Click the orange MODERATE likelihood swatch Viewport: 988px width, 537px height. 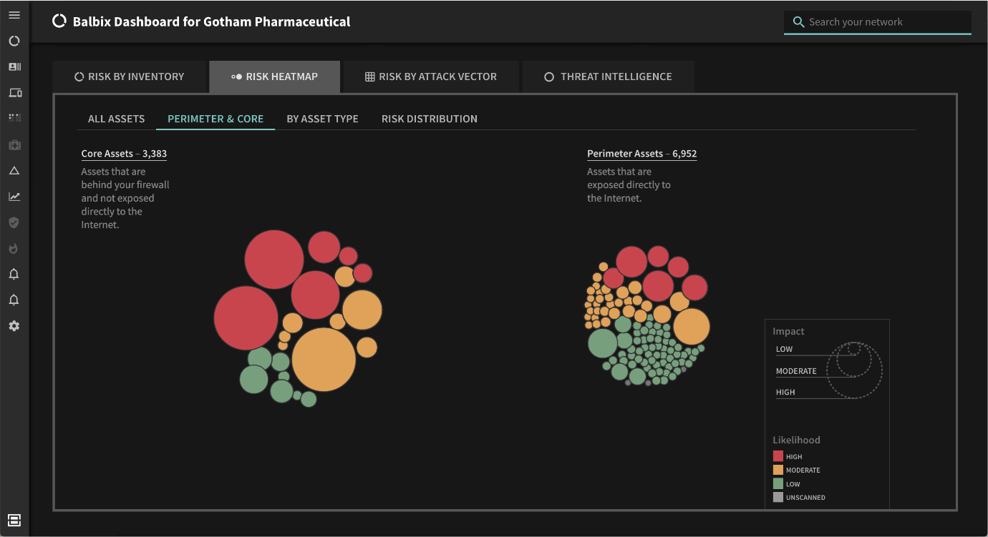[x=778, y=470]
